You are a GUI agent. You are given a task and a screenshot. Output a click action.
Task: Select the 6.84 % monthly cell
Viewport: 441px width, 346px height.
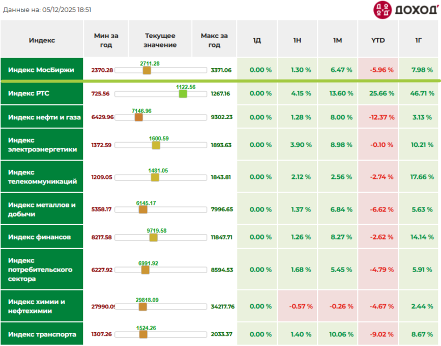(x=338, y=209)
